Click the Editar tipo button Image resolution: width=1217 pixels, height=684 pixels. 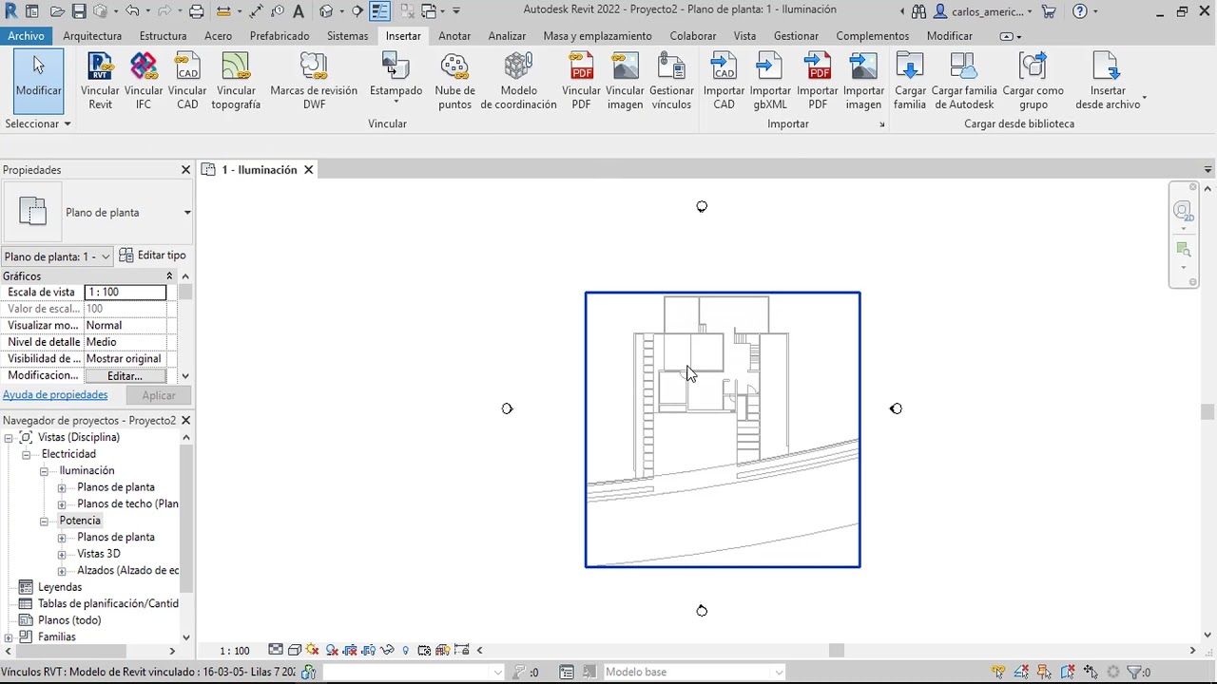coord(153,256)
